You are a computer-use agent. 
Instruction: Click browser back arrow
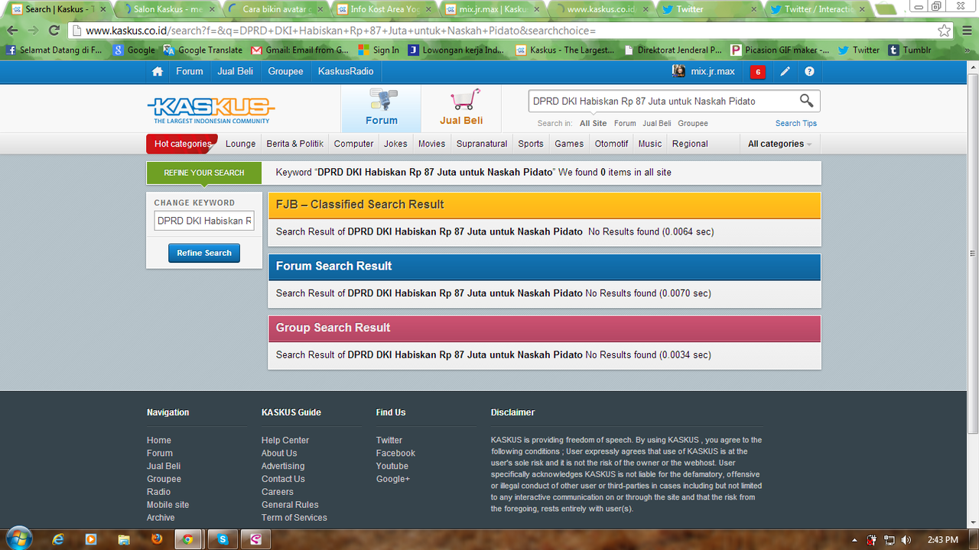12,31
